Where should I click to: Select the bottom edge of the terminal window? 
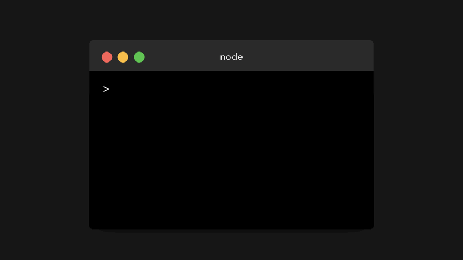pos(231,228)
